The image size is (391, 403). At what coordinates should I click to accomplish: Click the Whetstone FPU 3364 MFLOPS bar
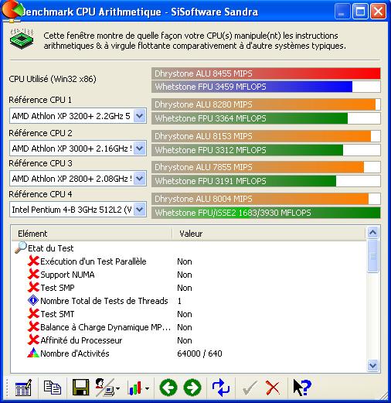[x=266, y=118]
